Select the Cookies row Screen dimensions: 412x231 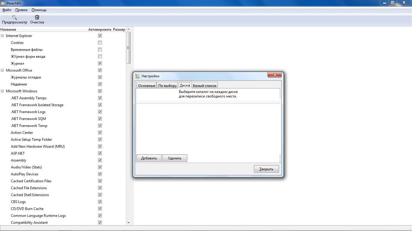tap(63, 43)
